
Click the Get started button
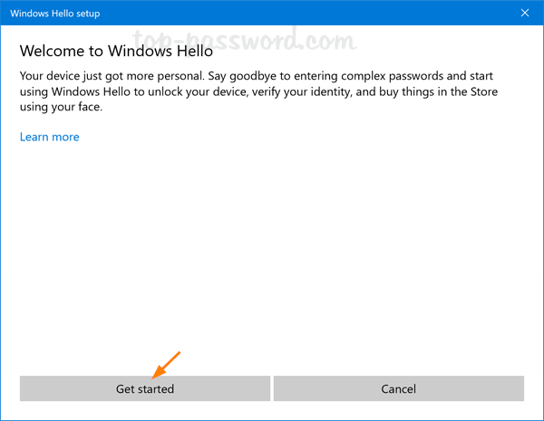coord(145,388)
